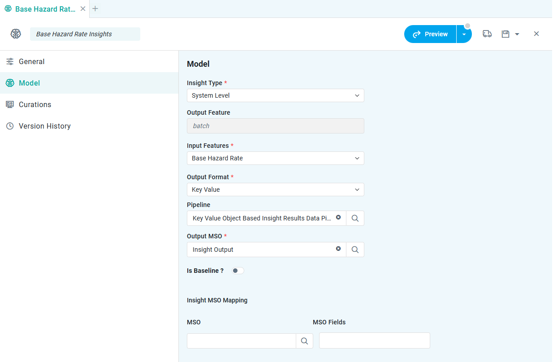
Task: Go to the General section
Action: coord(89,61)
